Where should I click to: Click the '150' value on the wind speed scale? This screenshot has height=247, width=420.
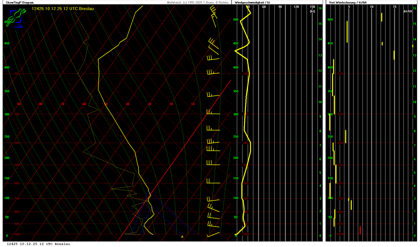[312, 7]
